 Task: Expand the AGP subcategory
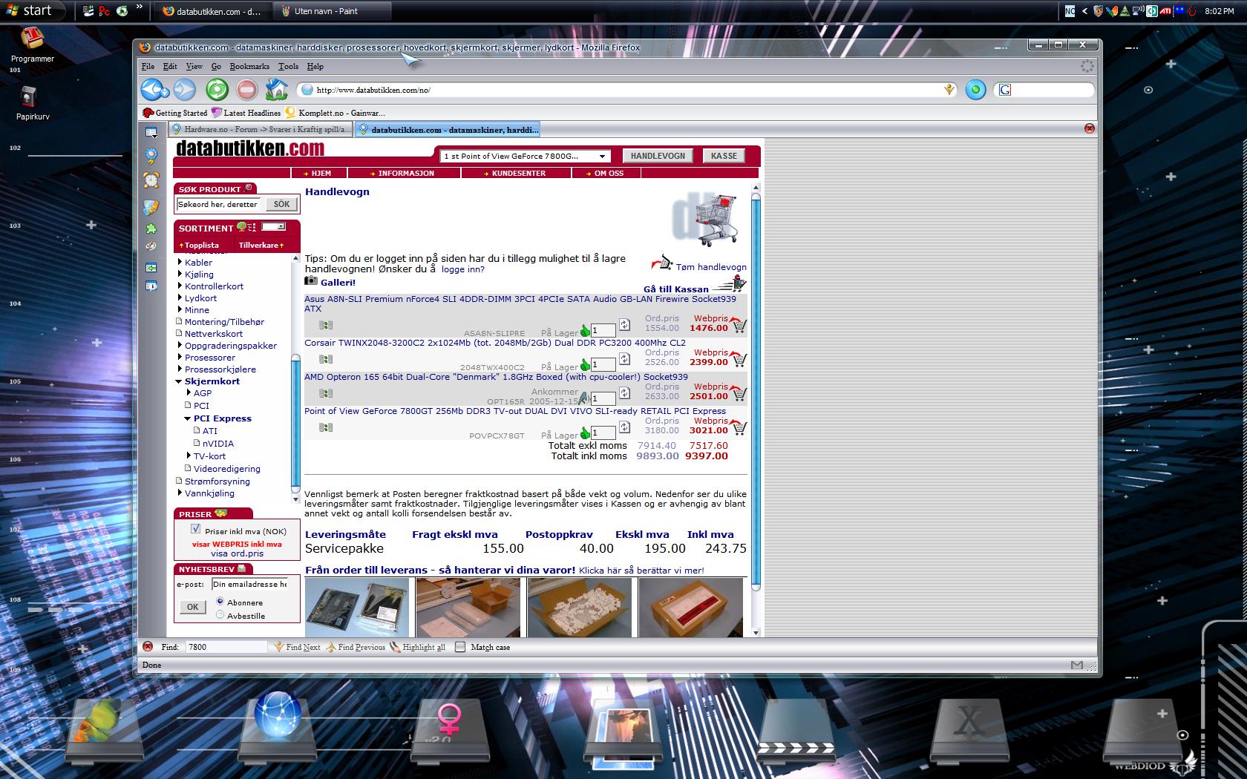[x=189, y=392]
